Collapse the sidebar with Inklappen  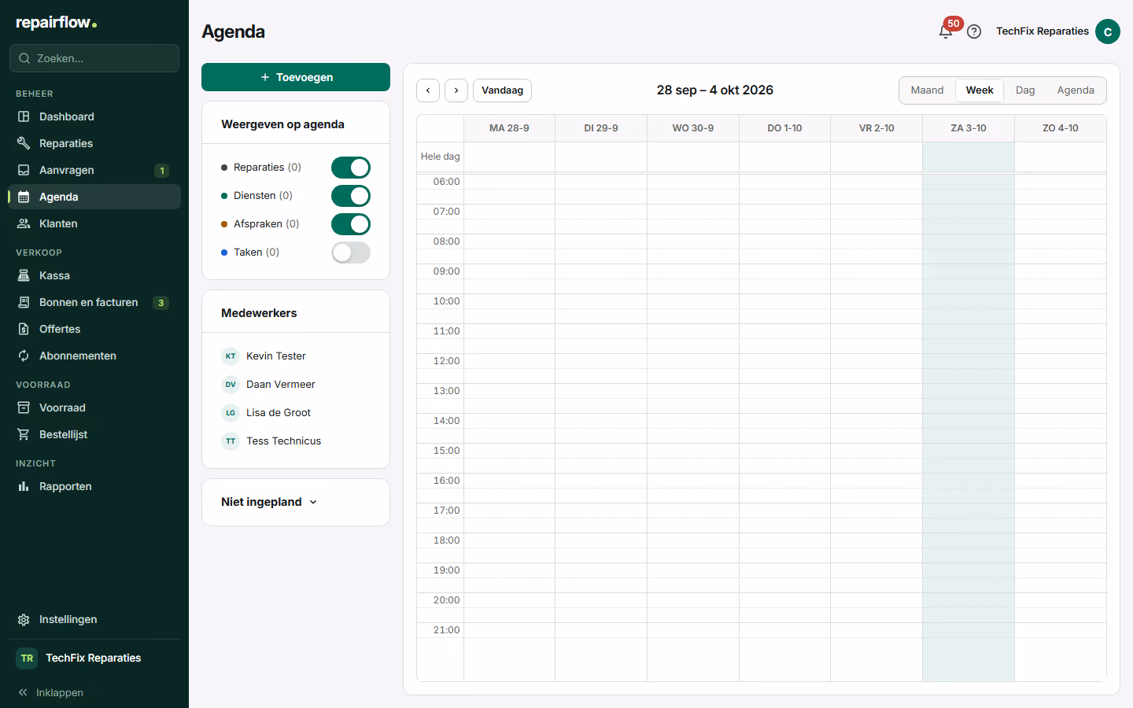pyautogui.click(x=50, y=692)
